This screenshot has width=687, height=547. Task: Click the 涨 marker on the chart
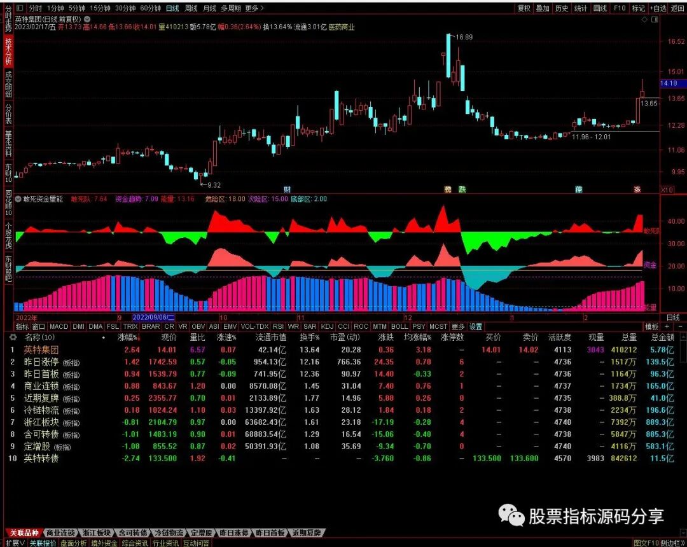click(637, 190)
